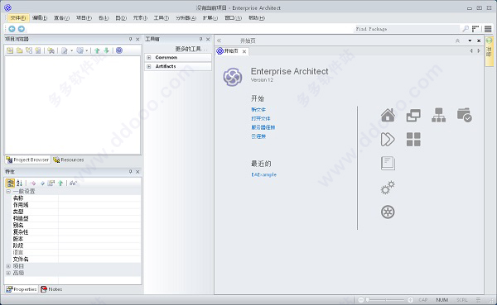Click the double chevron arrow icon on start page
497x305 pixels.
tap(388, 139)
